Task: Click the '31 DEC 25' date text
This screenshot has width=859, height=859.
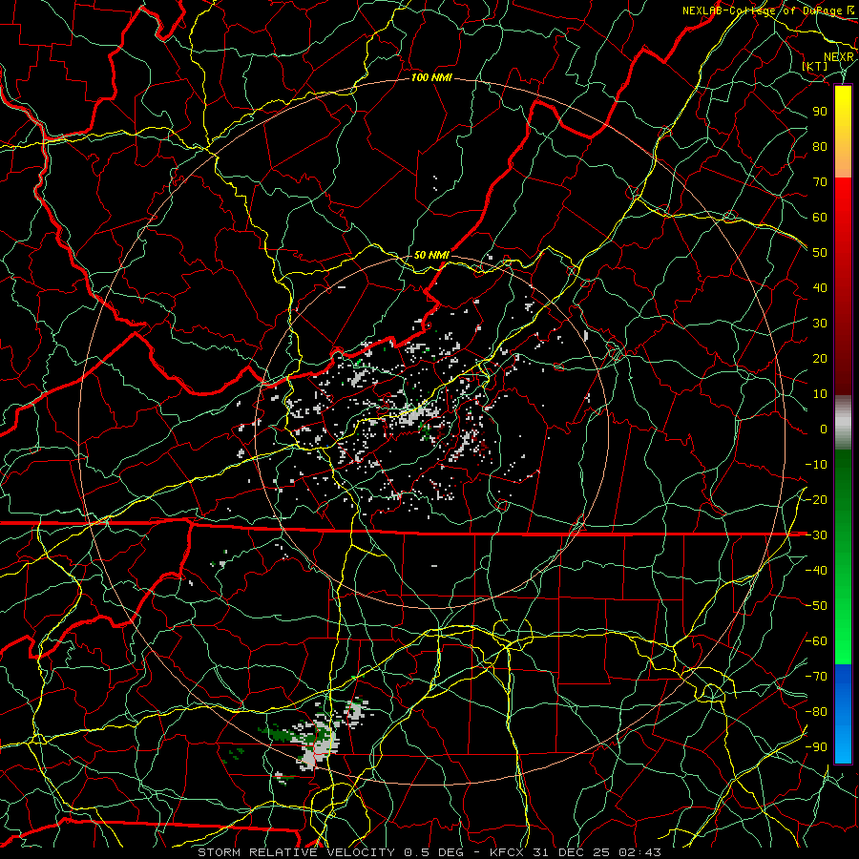Action: tap(572, 852)
